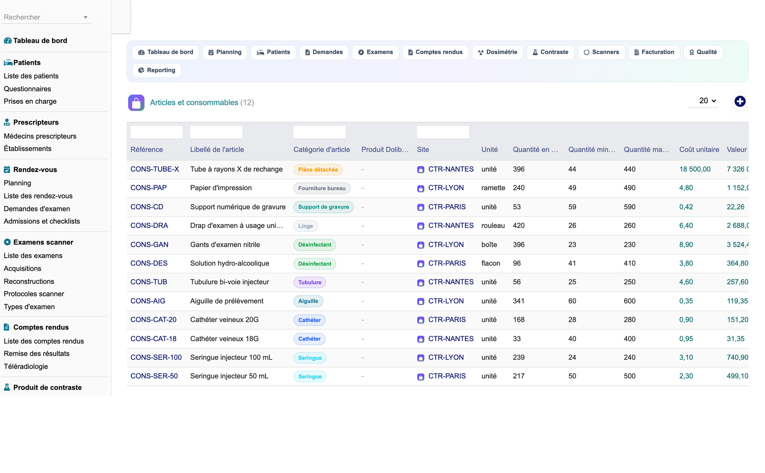Click the Référence filter input field
The width and height of the screenshot is (765, 473).
pos(156,132)
